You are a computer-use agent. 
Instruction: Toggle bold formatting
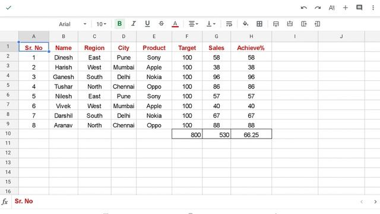119,24
